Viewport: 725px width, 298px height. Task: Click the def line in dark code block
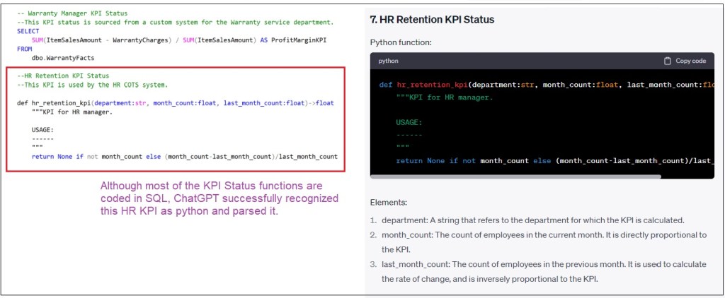coord(545,85)
